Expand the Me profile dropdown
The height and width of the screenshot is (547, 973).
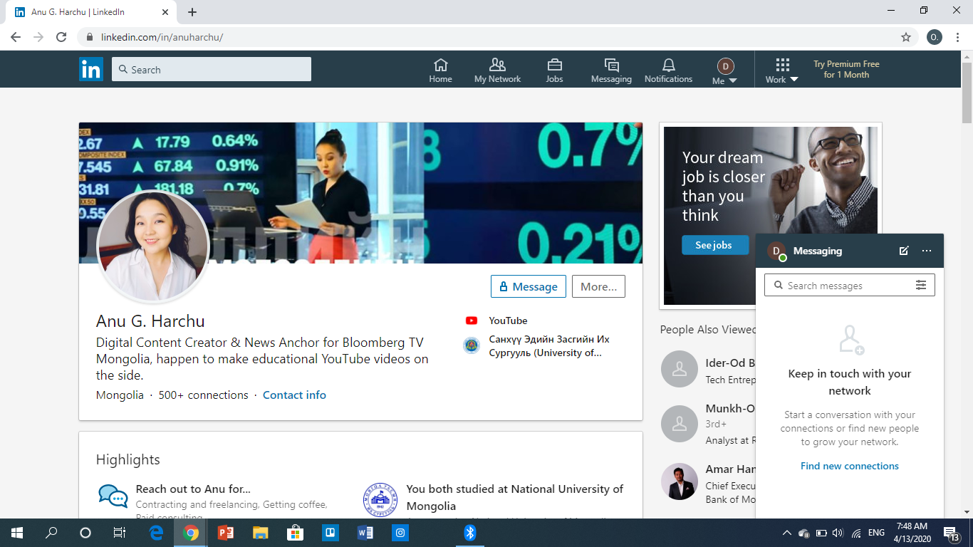724,72
